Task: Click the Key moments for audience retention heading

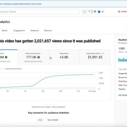Action: [x=49, y=113]
